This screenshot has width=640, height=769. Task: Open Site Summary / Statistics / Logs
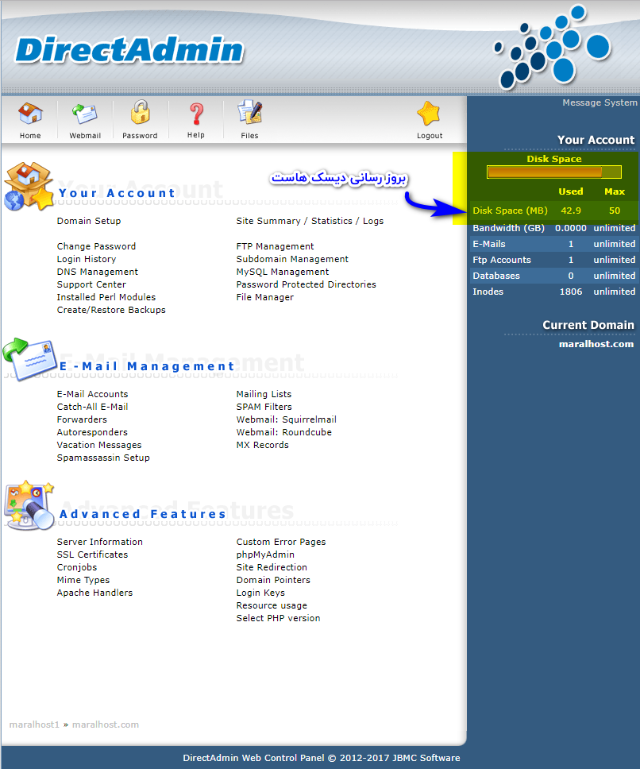(x=310, y=221)
